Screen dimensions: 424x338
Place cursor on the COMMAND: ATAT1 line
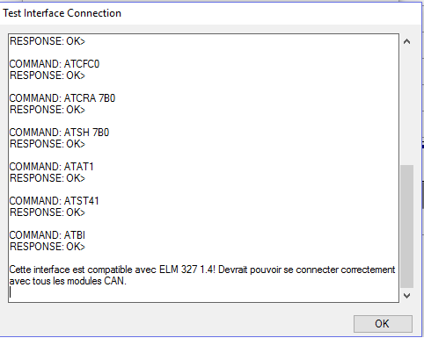[x=52, y=167]
